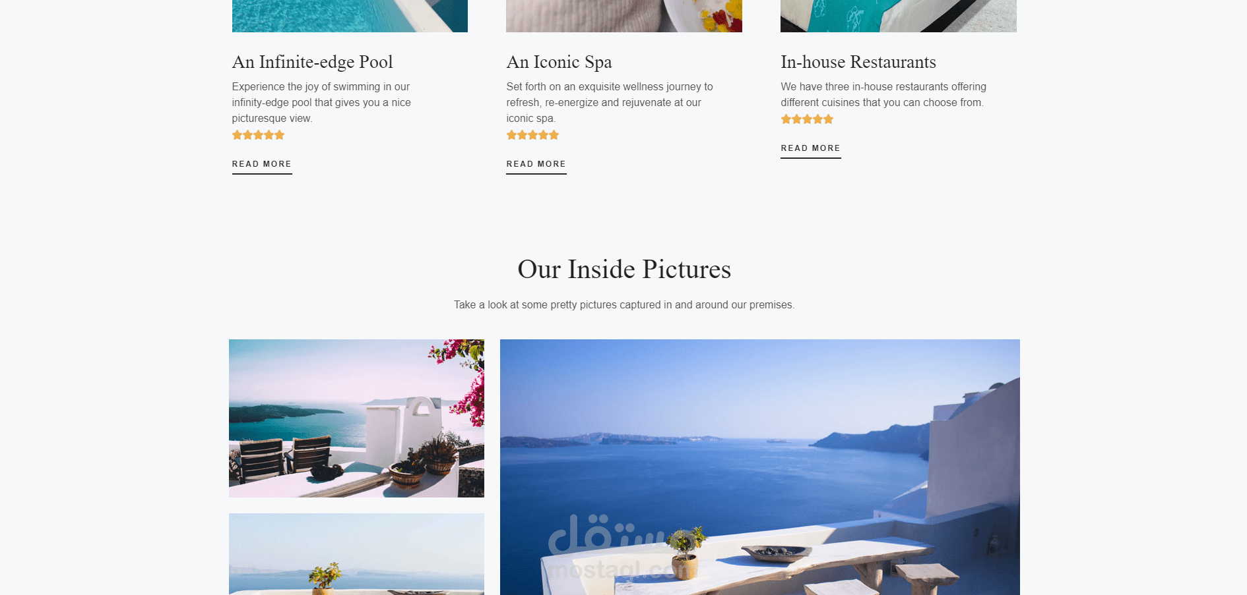Click the first star of the pool rating
1247x595 pixels.
click(x=238, y=135)
